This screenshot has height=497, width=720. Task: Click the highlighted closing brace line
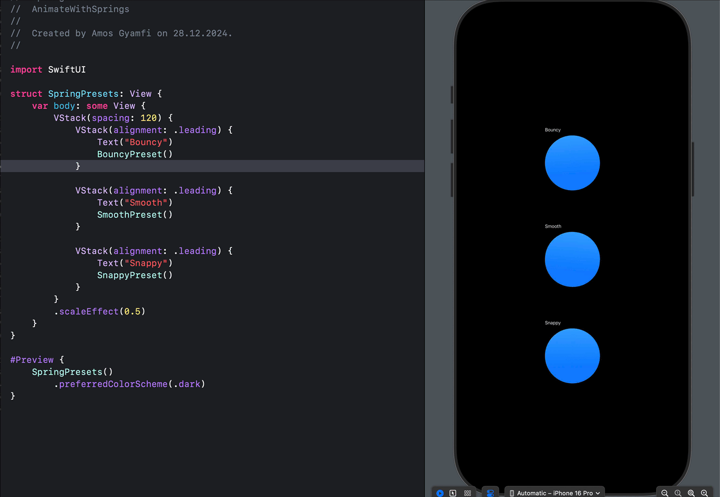tap(212, 166)
